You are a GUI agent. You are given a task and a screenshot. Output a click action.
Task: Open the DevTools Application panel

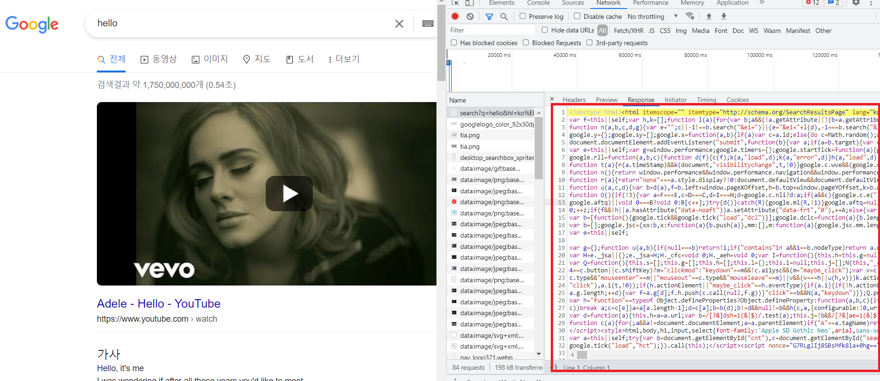click(732, 3)
